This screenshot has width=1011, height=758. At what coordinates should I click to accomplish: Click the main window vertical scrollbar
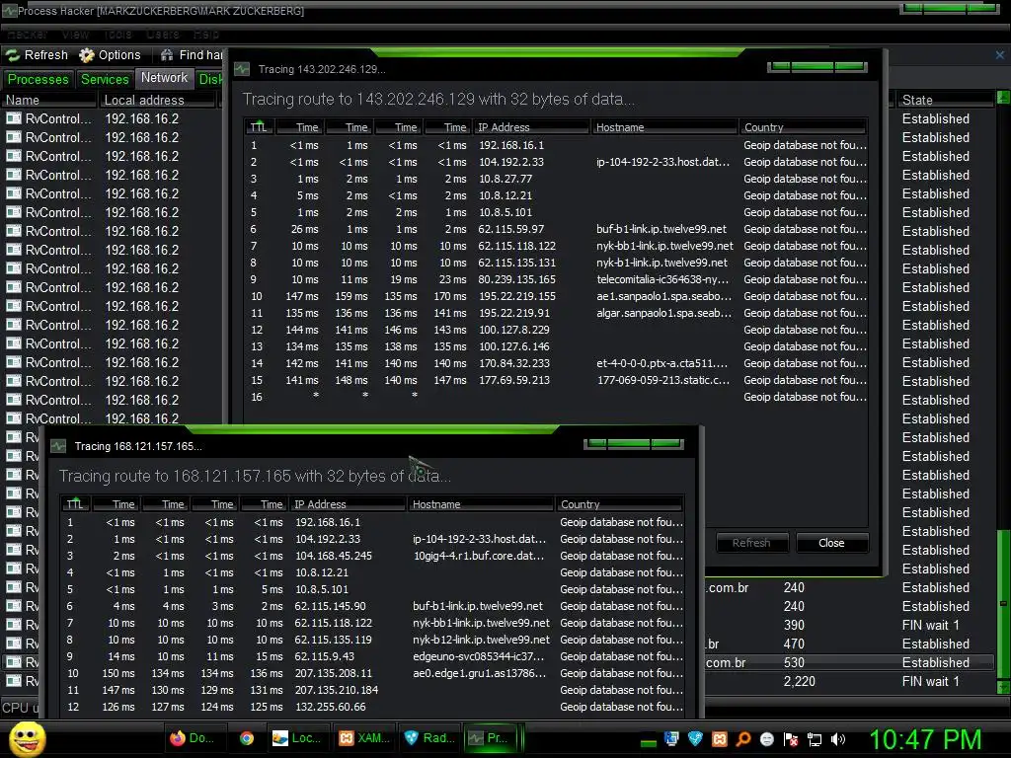click(x=1003, y=393)
